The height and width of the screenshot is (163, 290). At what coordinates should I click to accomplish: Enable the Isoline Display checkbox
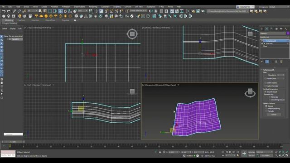(x=265, y=83)
